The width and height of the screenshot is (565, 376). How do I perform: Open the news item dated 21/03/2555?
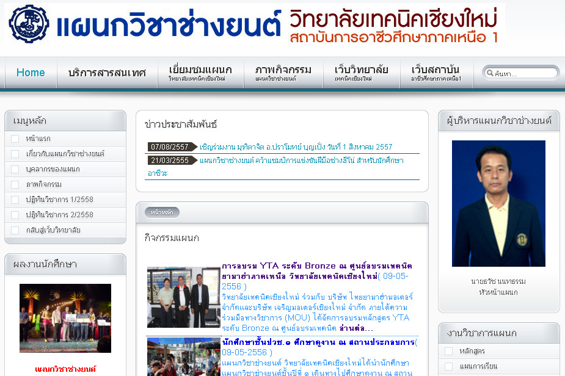pos(302,161)
